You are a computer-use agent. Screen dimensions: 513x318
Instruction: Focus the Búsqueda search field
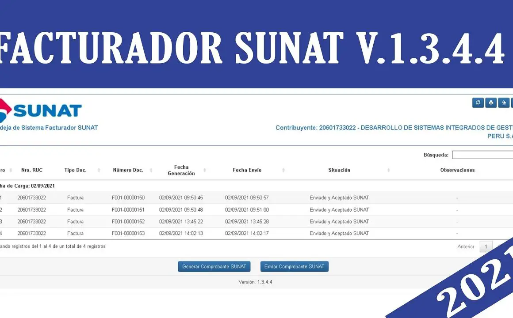coord(482,155)
